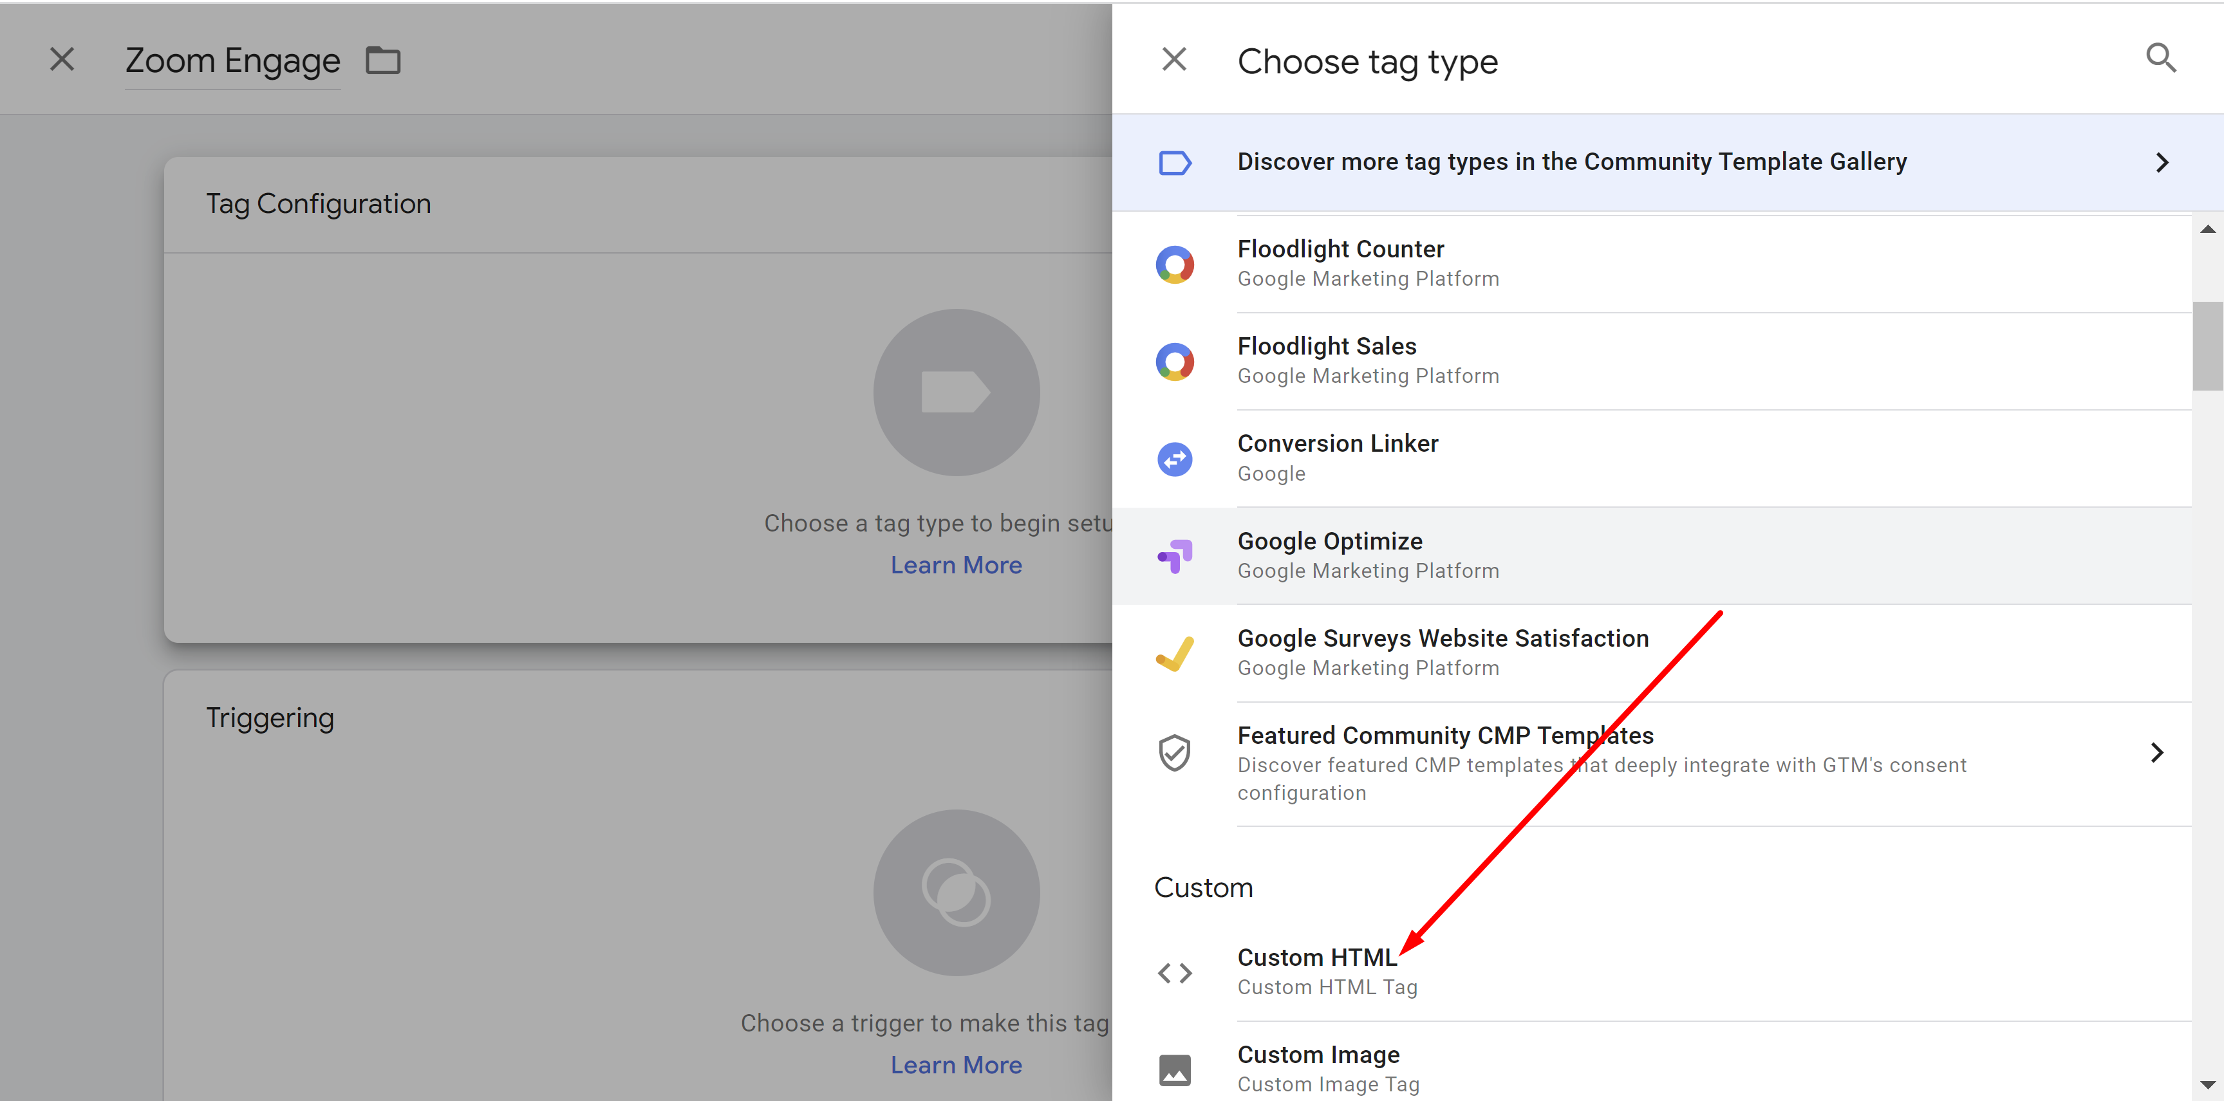
Task: Select Floodlight Counter tag type
Action: [x=1652, y=264]
